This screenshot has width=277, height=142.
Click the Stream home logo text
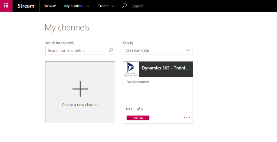pos(26,6)
